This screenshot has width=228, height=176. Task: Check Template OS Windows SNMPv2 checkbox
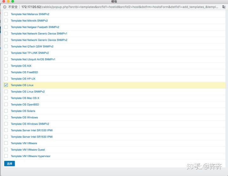(6, 124)
